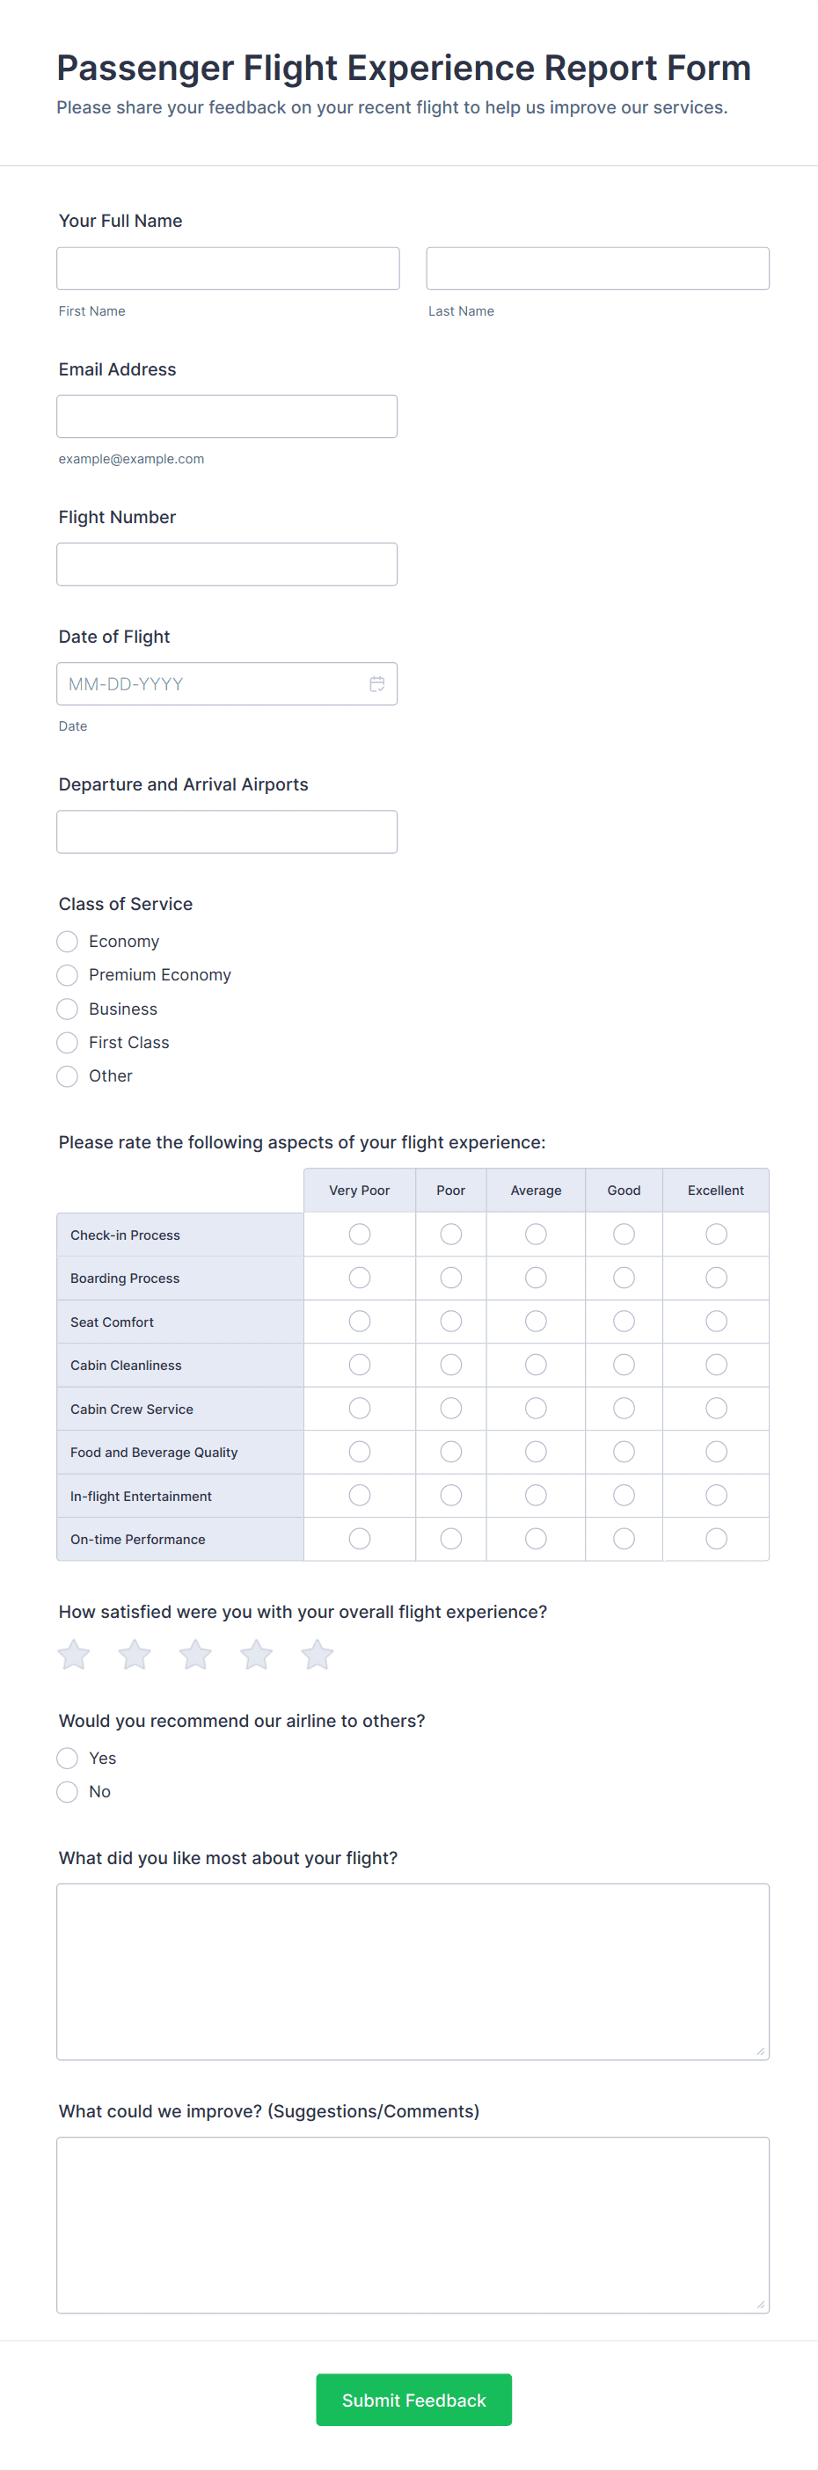Open the calendar date picker icon
This screenshot has height=2470, width=818.
[x=376, y=683]
